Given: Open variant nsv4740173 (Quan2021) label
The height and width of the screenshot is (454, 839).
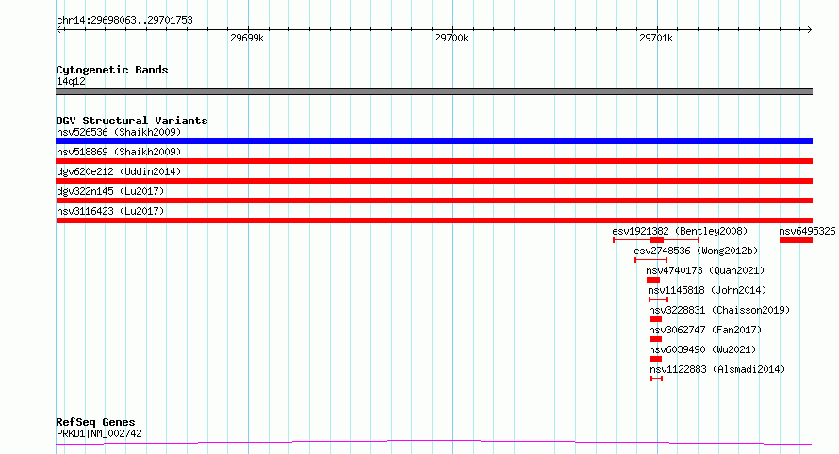Looking at the screenshot, I should click(x=705, y=270).
